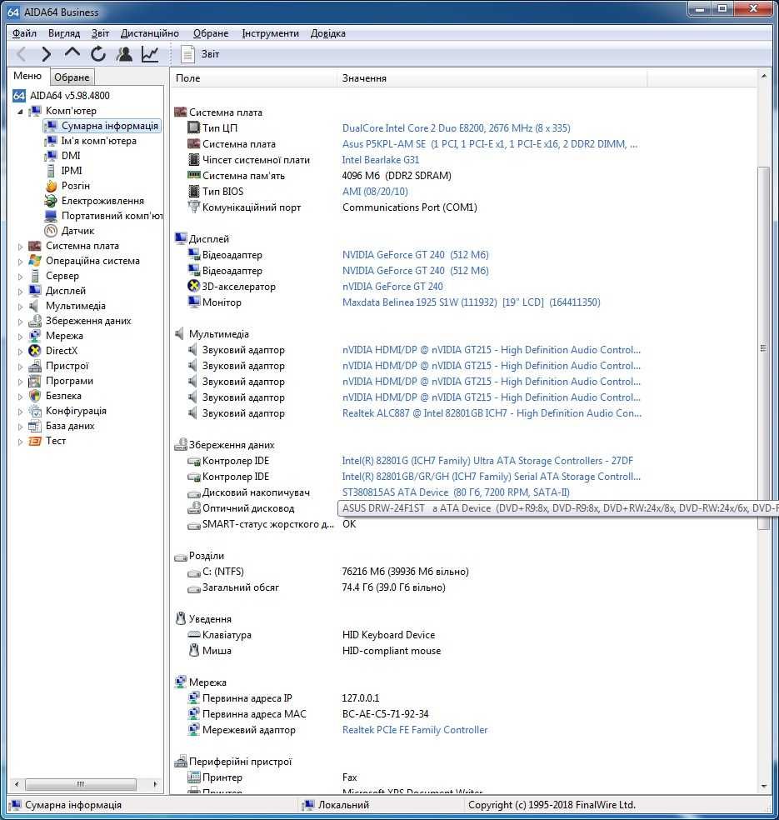Screen dimensions: 779x820
Task: Expand Системна плата node in tree
Action: (20, 247)
